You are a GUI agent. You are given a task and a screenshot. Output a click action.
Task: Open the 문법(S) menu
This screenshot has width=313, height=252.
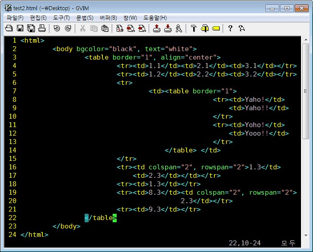(85, 18)
